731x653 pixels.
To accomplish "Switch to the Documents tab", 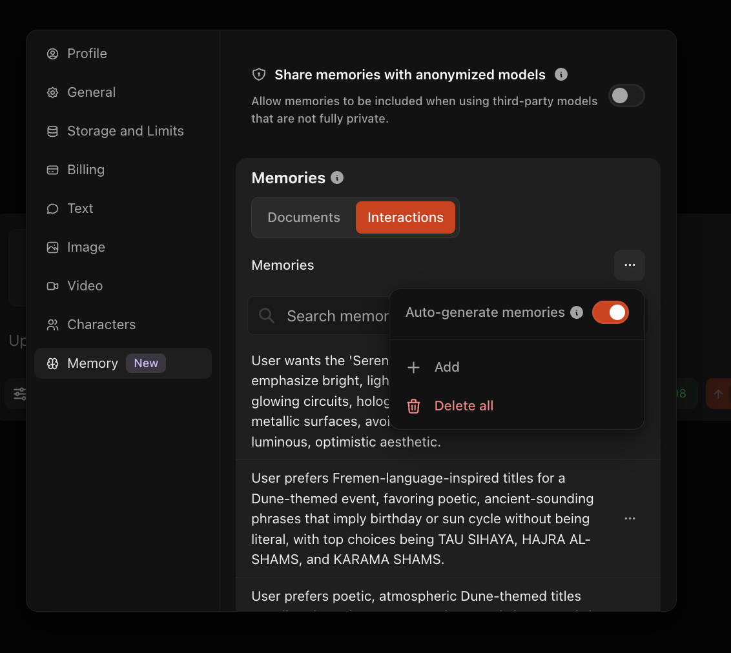I will (x=304, y=217).
